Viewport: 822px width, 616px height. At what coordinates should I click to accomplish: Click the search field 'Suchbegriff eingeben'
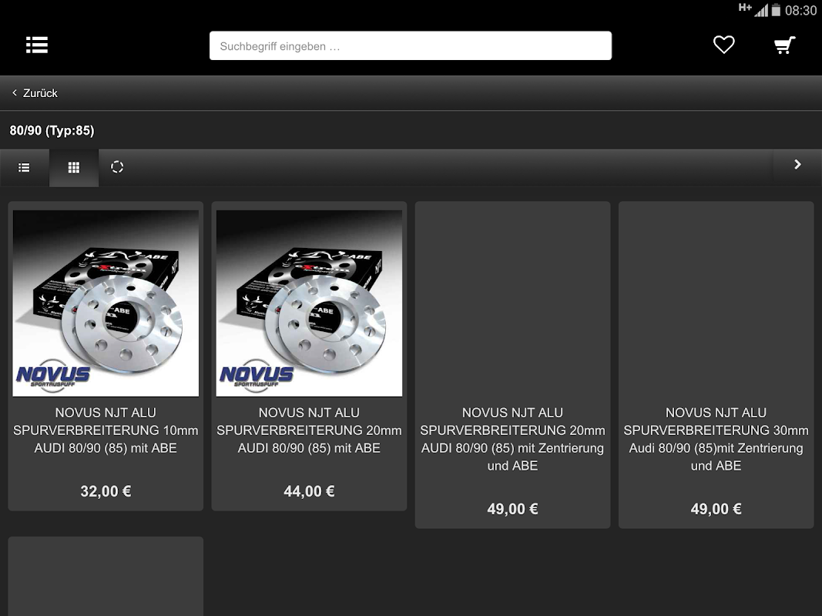click(411, 45)
